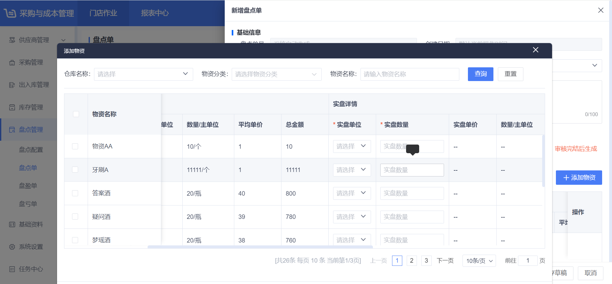Open 实盘单位 dropdown for 梦瑶酒
This screenshot has height=284, width=612.
click(352, 240)
